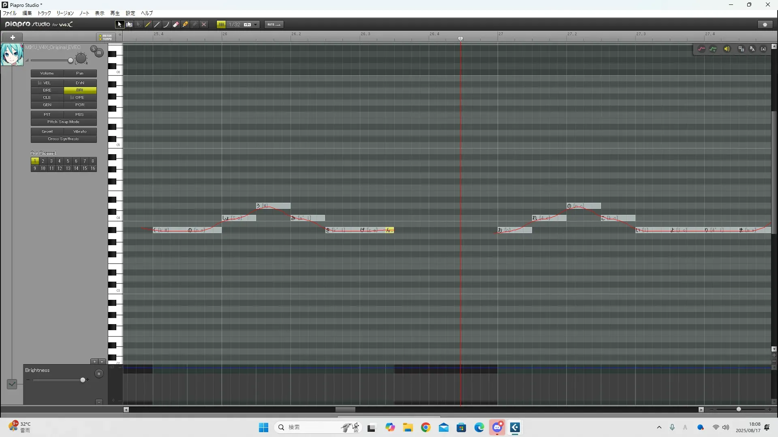The image size is (778, 437).
Task: Select the straight line tool
Action: pyautogui.click(x=157, y=25)
